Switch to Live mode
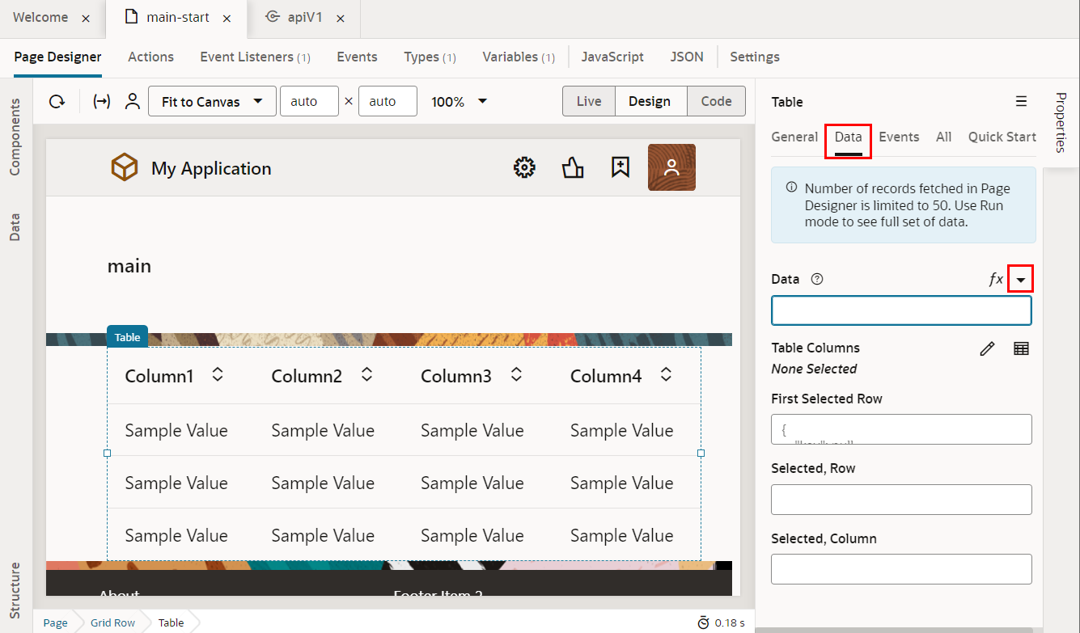Image resolution: width=1080 pixels, height=633 pixels. pos(589,102)
